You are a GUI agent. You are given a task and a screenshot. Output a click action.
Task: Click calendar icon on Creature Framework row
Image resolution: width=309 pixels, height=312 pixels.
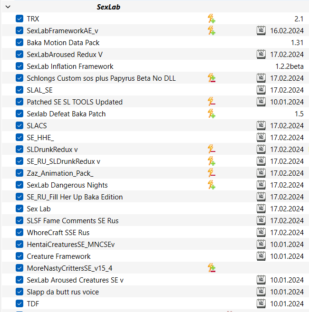tap(261, 256)
